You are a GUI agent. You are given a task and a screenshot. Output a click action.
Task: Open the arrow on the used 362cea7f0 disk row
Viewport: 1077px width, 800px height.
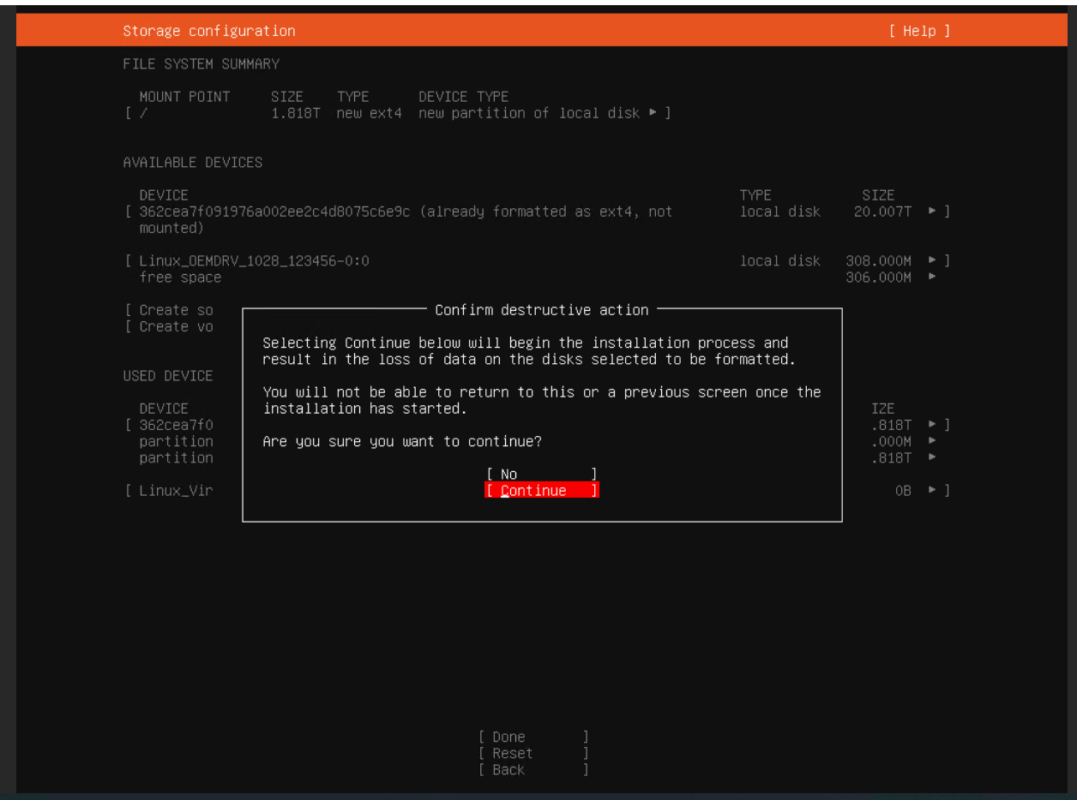(x=932, y=425)
